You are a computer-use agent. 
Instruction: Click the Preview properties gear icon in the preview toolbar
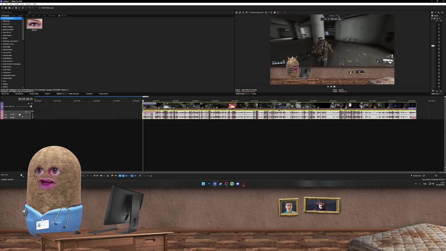click(237, 13)
